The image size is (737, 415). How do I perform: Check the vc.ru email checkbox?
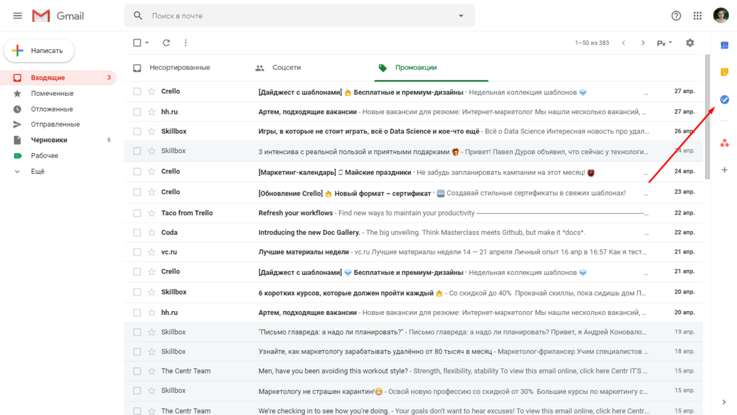(137, 252)
